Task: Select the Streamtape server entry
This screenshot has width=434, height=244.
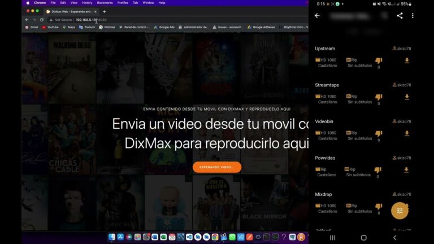Action: click(327, 85)
